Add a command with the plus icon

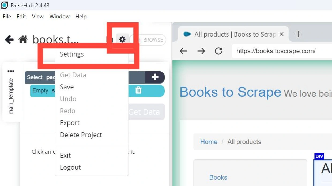click(155, 77)
